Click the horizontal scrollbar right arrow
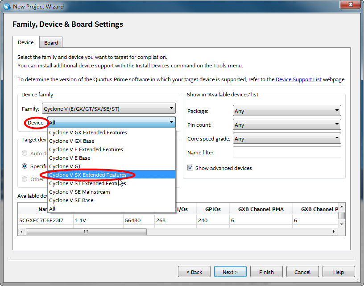The width and height of the screenshot is (364, 286). click(x=334, y=232)
